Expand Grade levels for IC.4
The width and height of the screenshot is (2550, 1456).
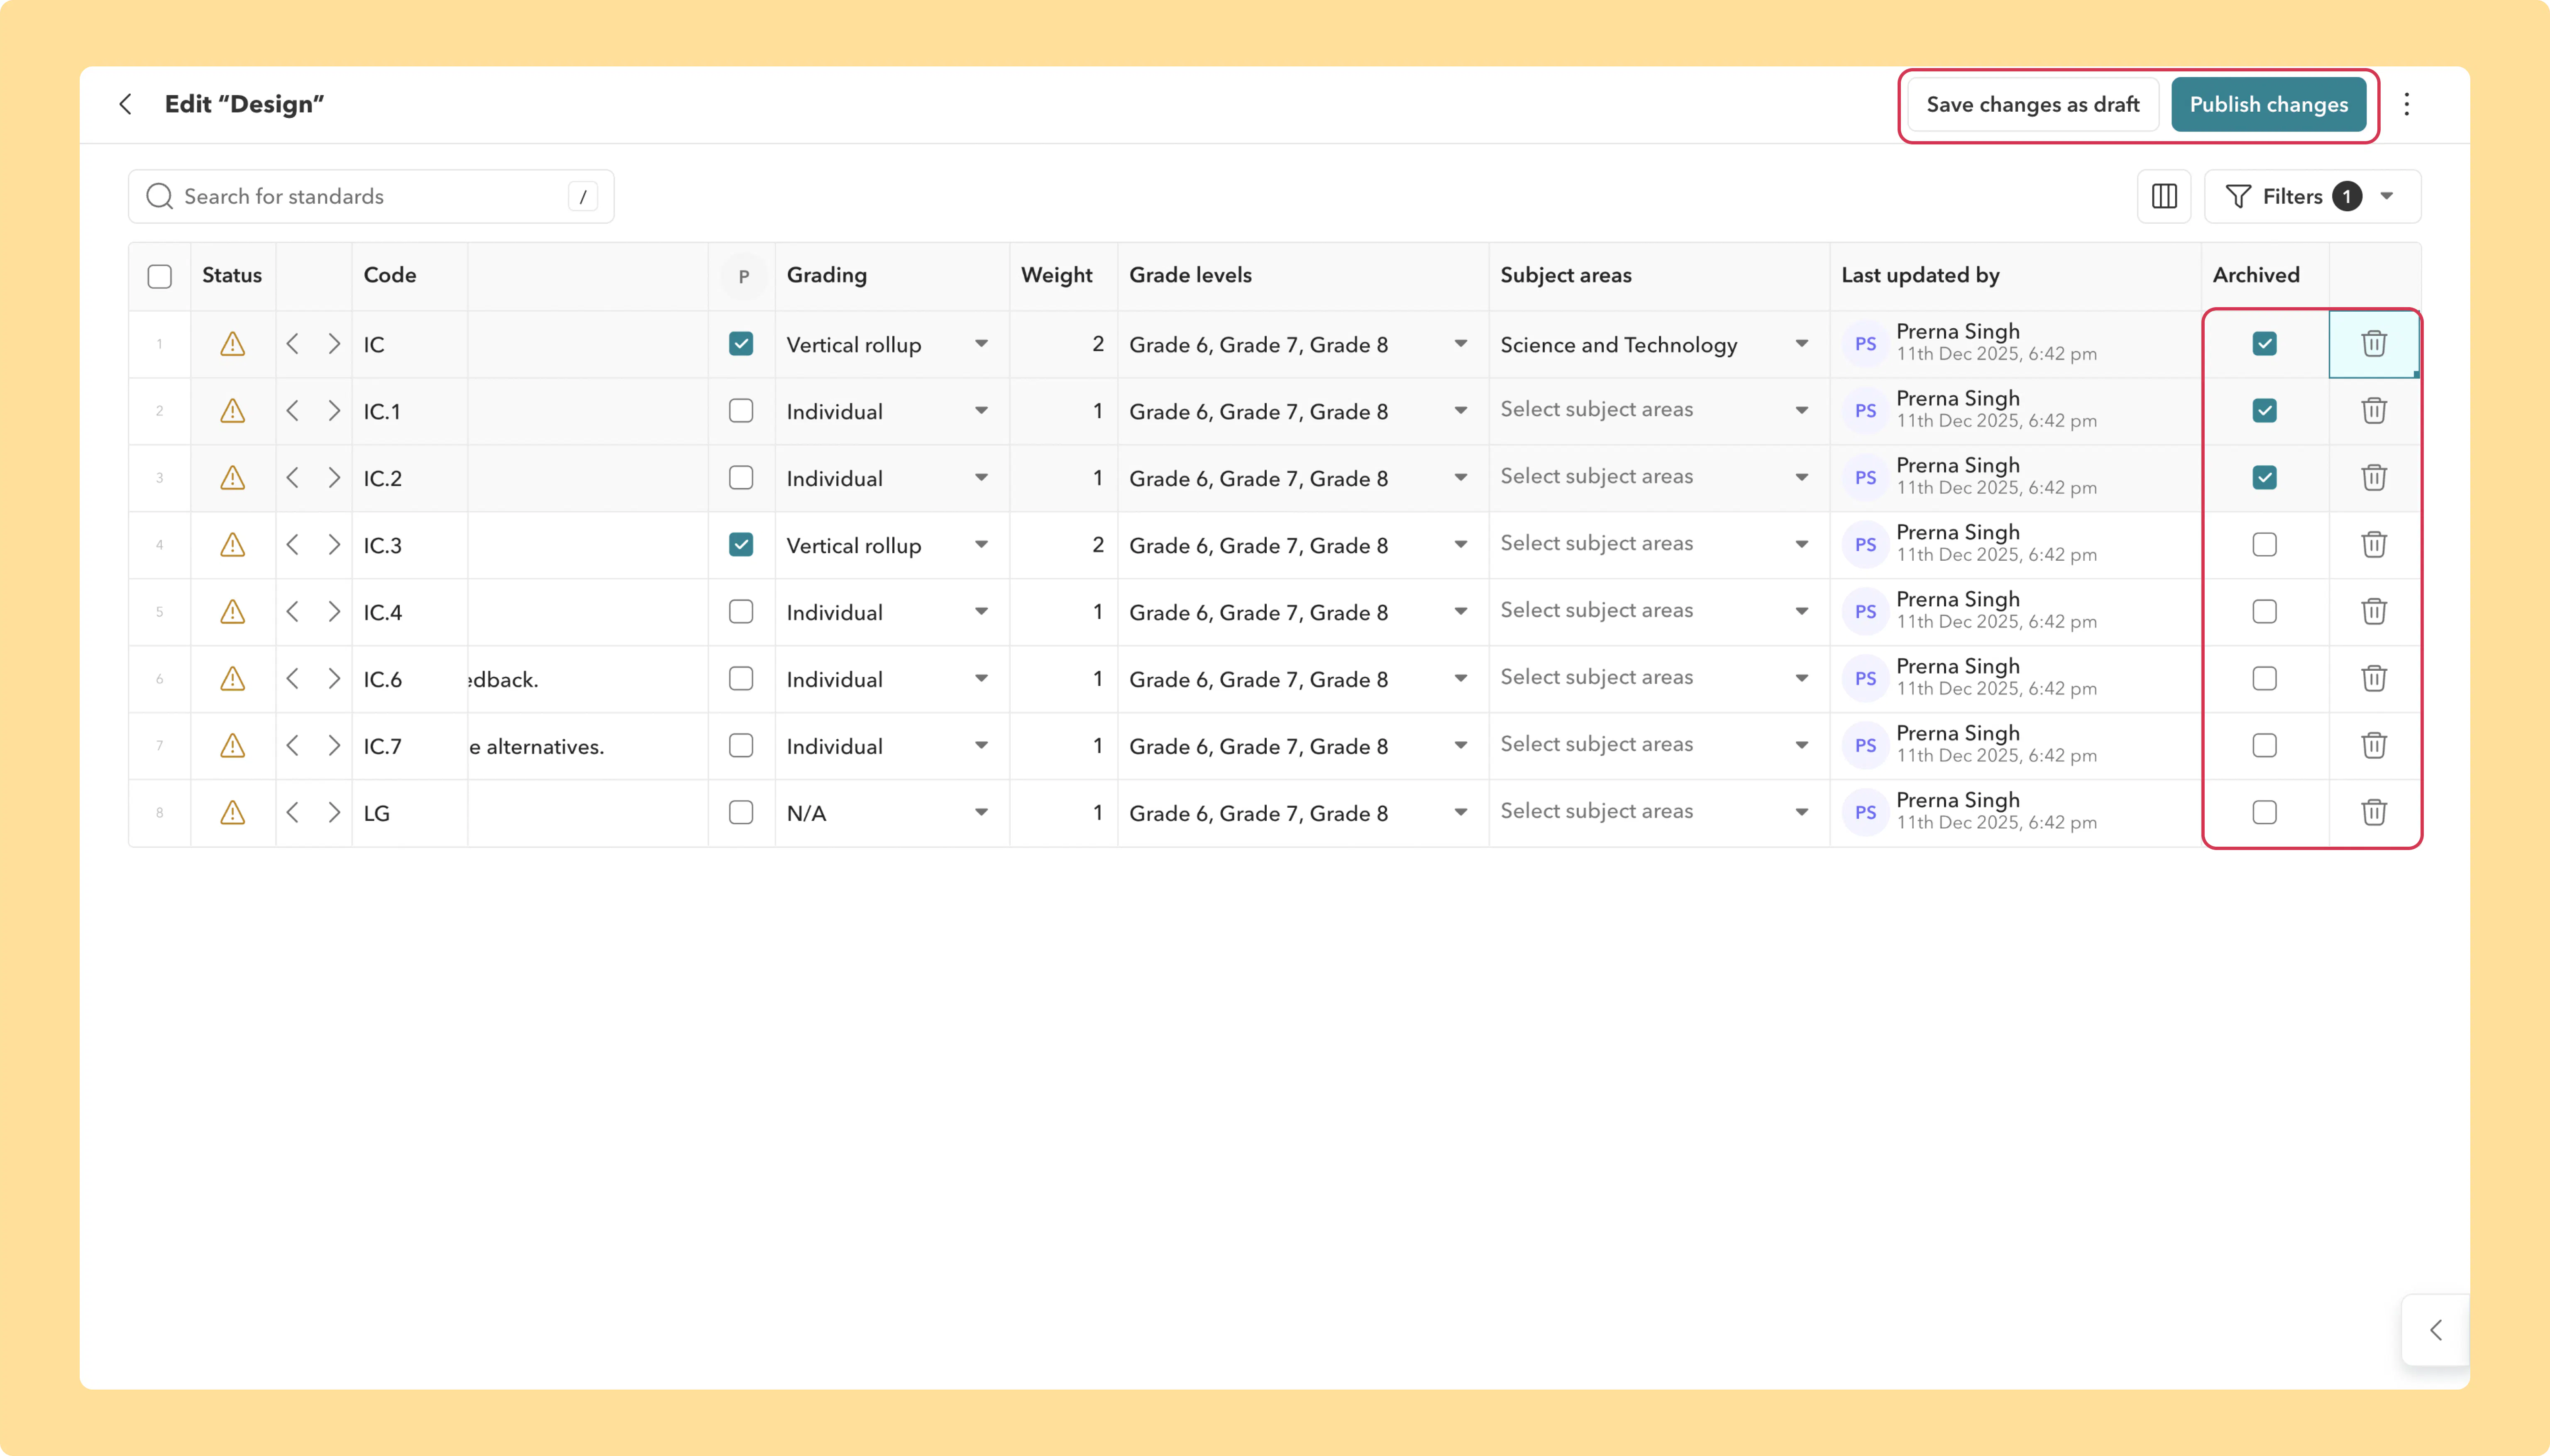pos(1461,612)
